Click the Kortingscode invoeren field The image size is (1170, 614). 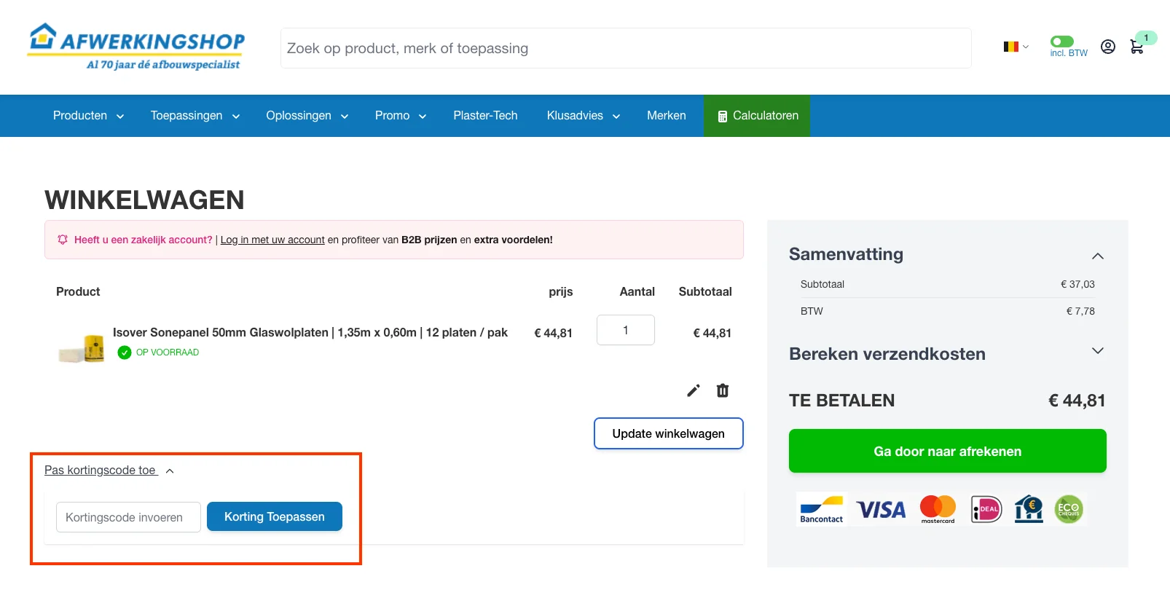[x=128, y=517]
